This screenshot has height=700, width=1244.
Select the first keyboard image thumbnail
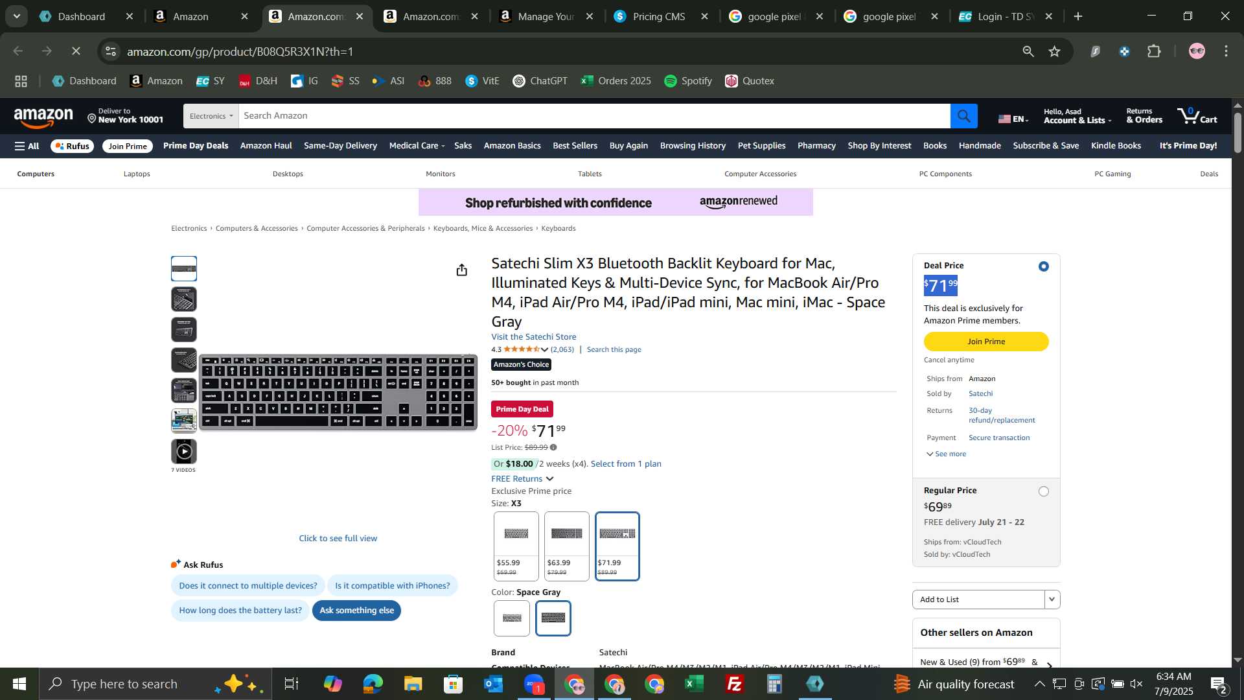[184, 269]
